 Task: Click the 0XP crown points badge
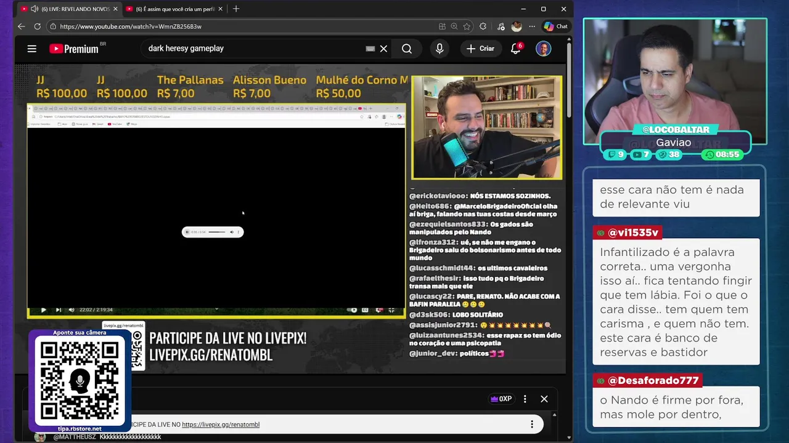pos(501,399)
